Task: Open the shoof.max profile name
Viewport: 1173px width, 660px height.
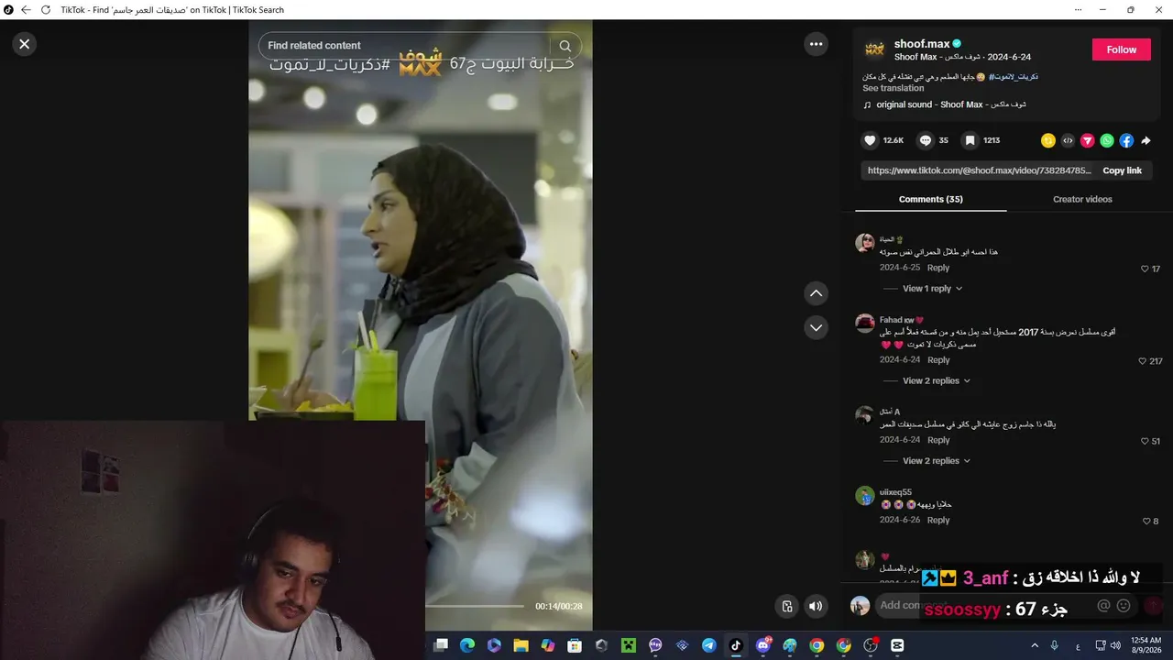Action: point(922,43)
